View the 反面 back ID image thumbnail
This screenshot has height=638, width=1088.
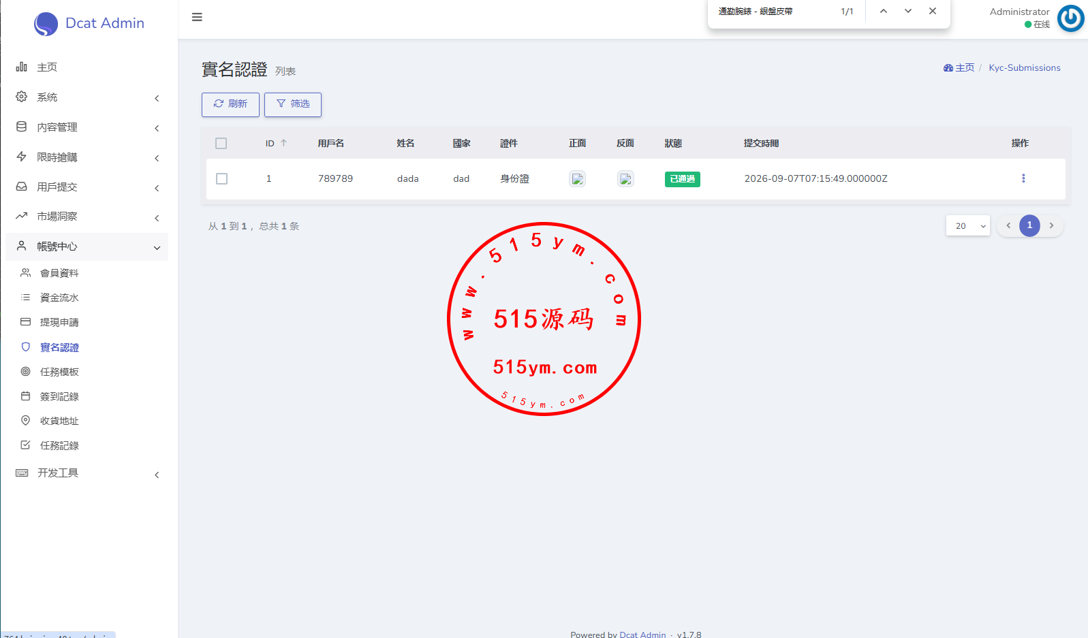pyautogui.click(x=625, y=179)
